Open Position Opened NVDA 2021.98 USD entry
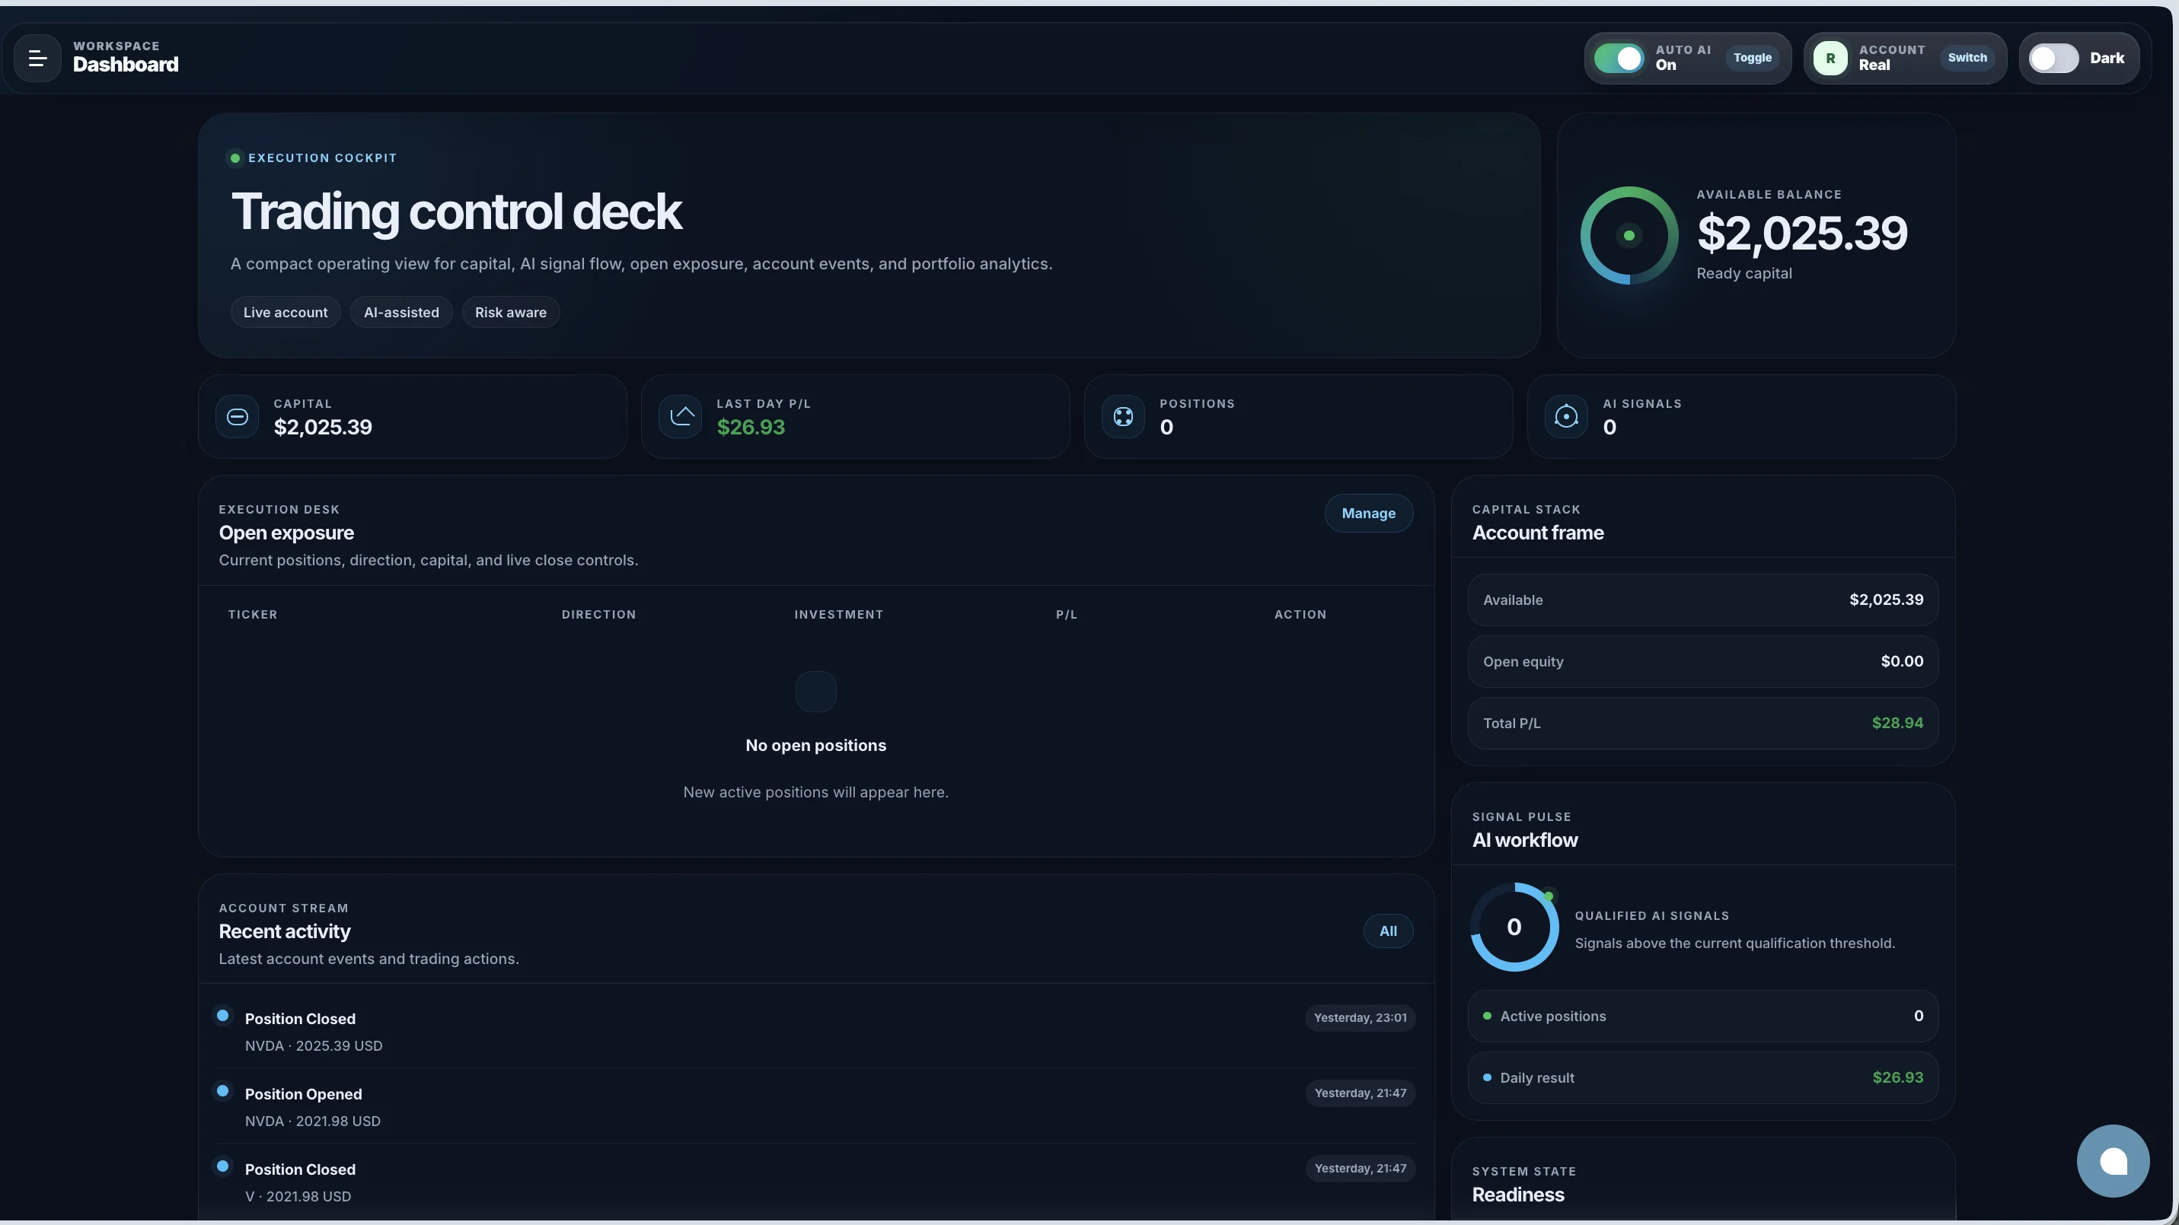 click(816, 1106)
